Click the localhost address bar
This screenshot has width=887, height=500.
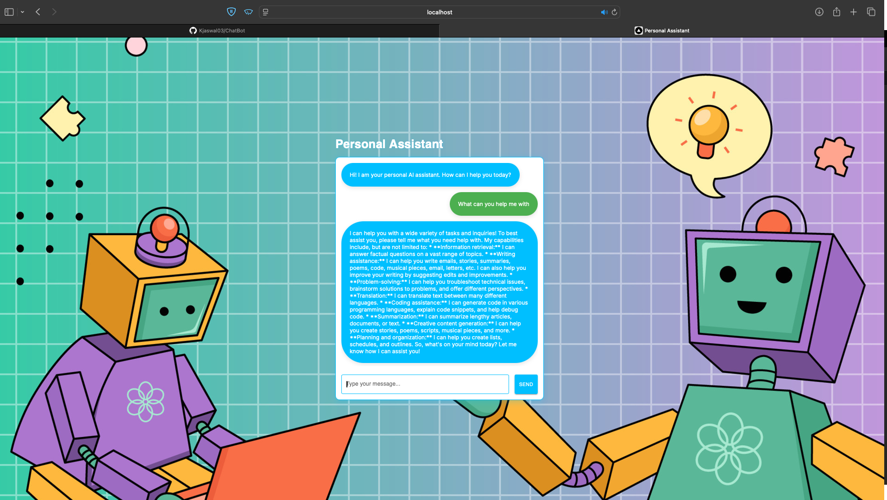coord(439,12)
